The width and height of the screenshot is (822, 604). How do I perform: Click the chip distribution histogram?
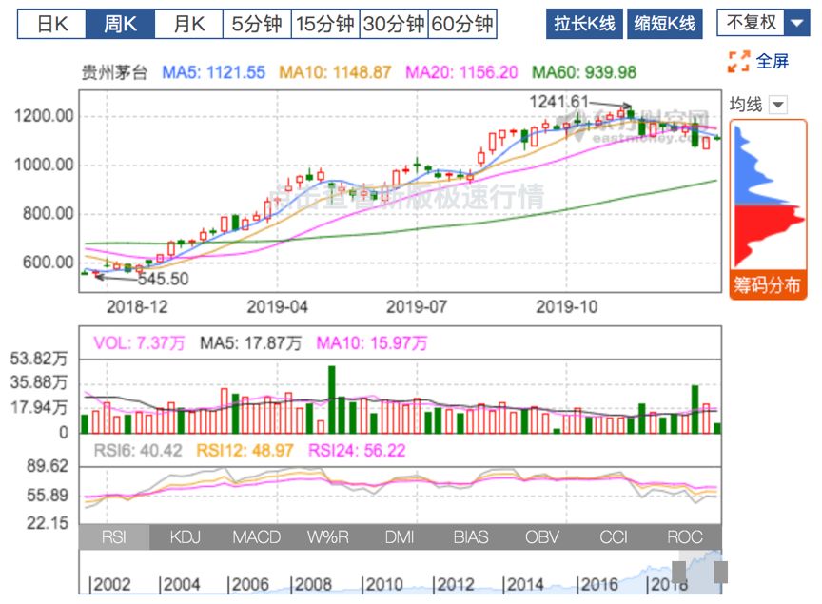click(x=768, y=197)
